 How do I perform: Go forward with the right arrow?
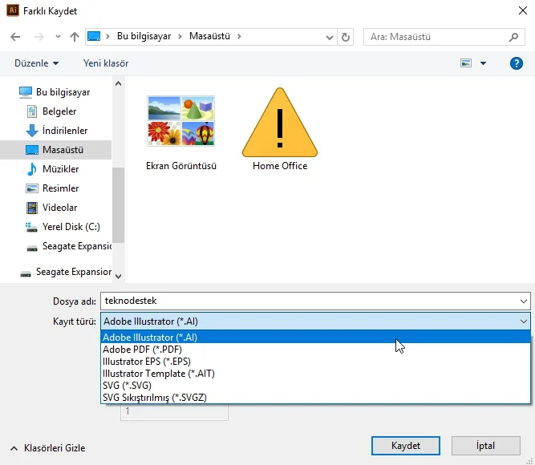(39, 37)
